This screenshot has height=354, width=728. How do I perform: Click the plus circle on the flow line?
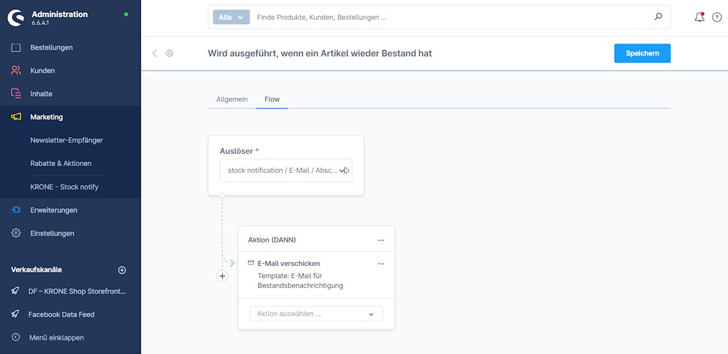[x=222, y=276]
